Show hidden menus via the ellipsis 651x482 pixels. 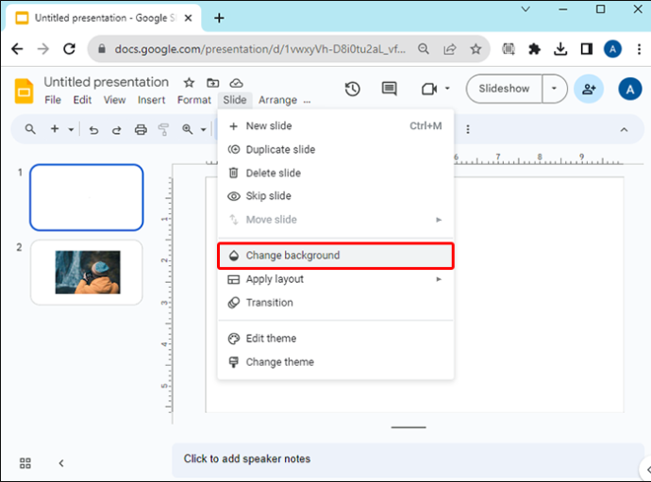(307, 101)
